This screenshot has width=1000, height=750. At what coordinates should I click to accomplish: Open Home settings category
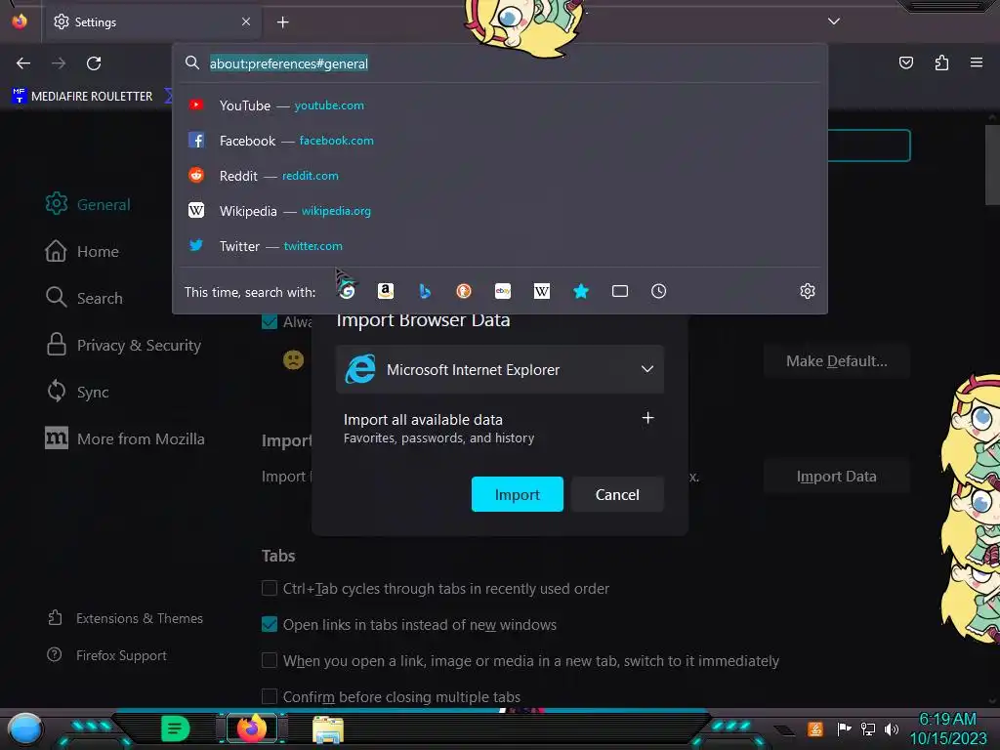click(x=82, y=251)
